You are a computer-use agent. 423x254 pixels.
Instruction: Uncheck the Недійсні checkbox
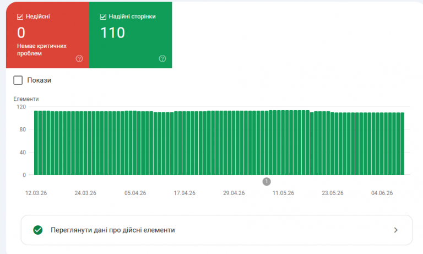(x=20, y=17)
